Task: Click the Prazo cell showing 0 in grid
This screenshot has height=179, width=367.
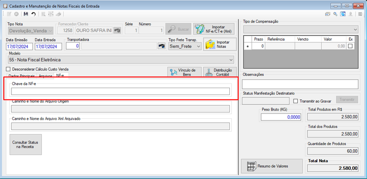Action: 258,46
